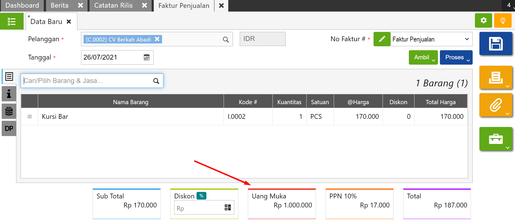The image size is (515, 221).
Task: Switch to the Dashboard tab
Action: click(22, 5)
